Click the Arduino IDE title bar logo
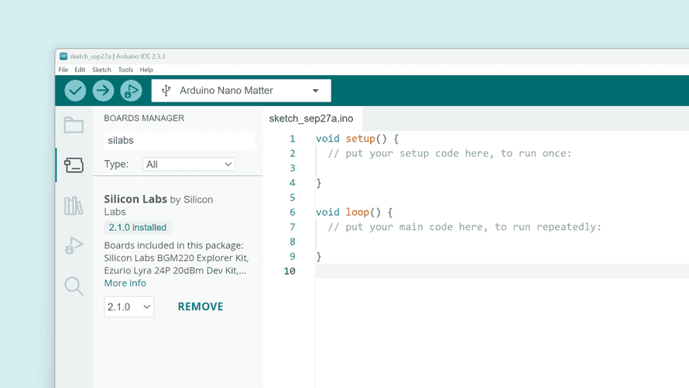 (63, 57)
